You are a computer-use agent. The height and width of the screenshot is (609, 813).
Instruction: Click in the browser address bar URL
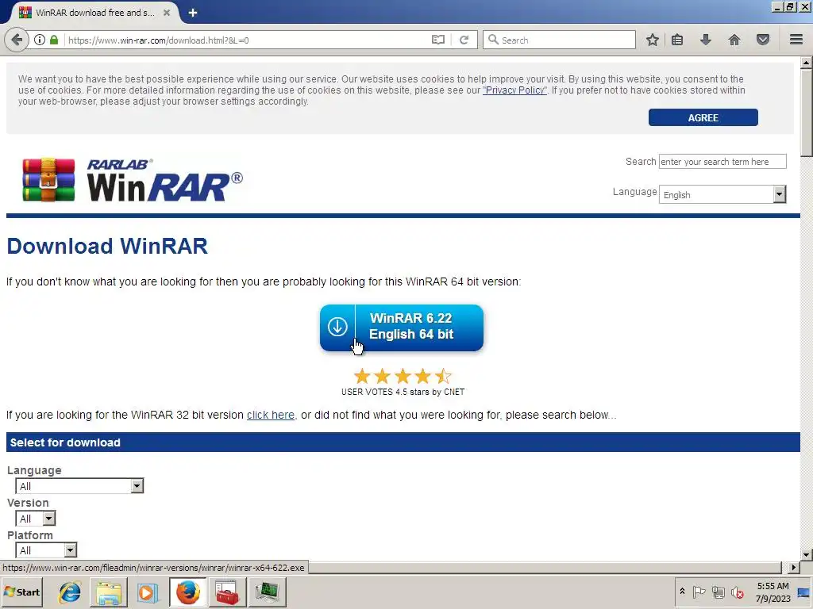245,40
